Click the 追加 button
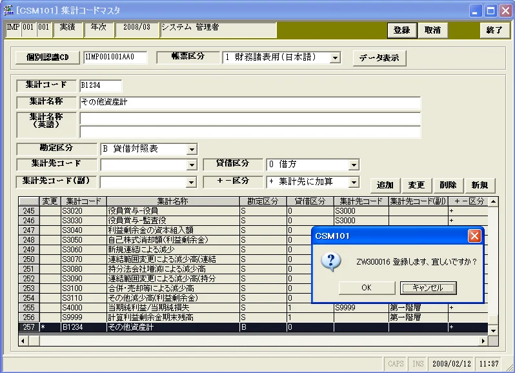The width and height of the screenshot is (515, 373). point(385,185)
